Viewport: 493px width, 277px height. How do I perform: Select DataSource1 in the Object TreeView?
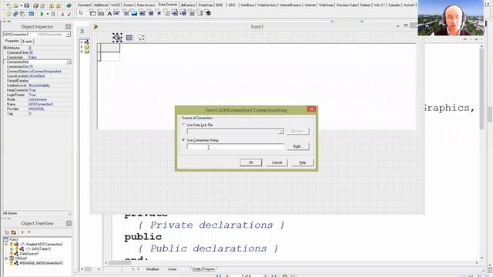coord(29,254)
